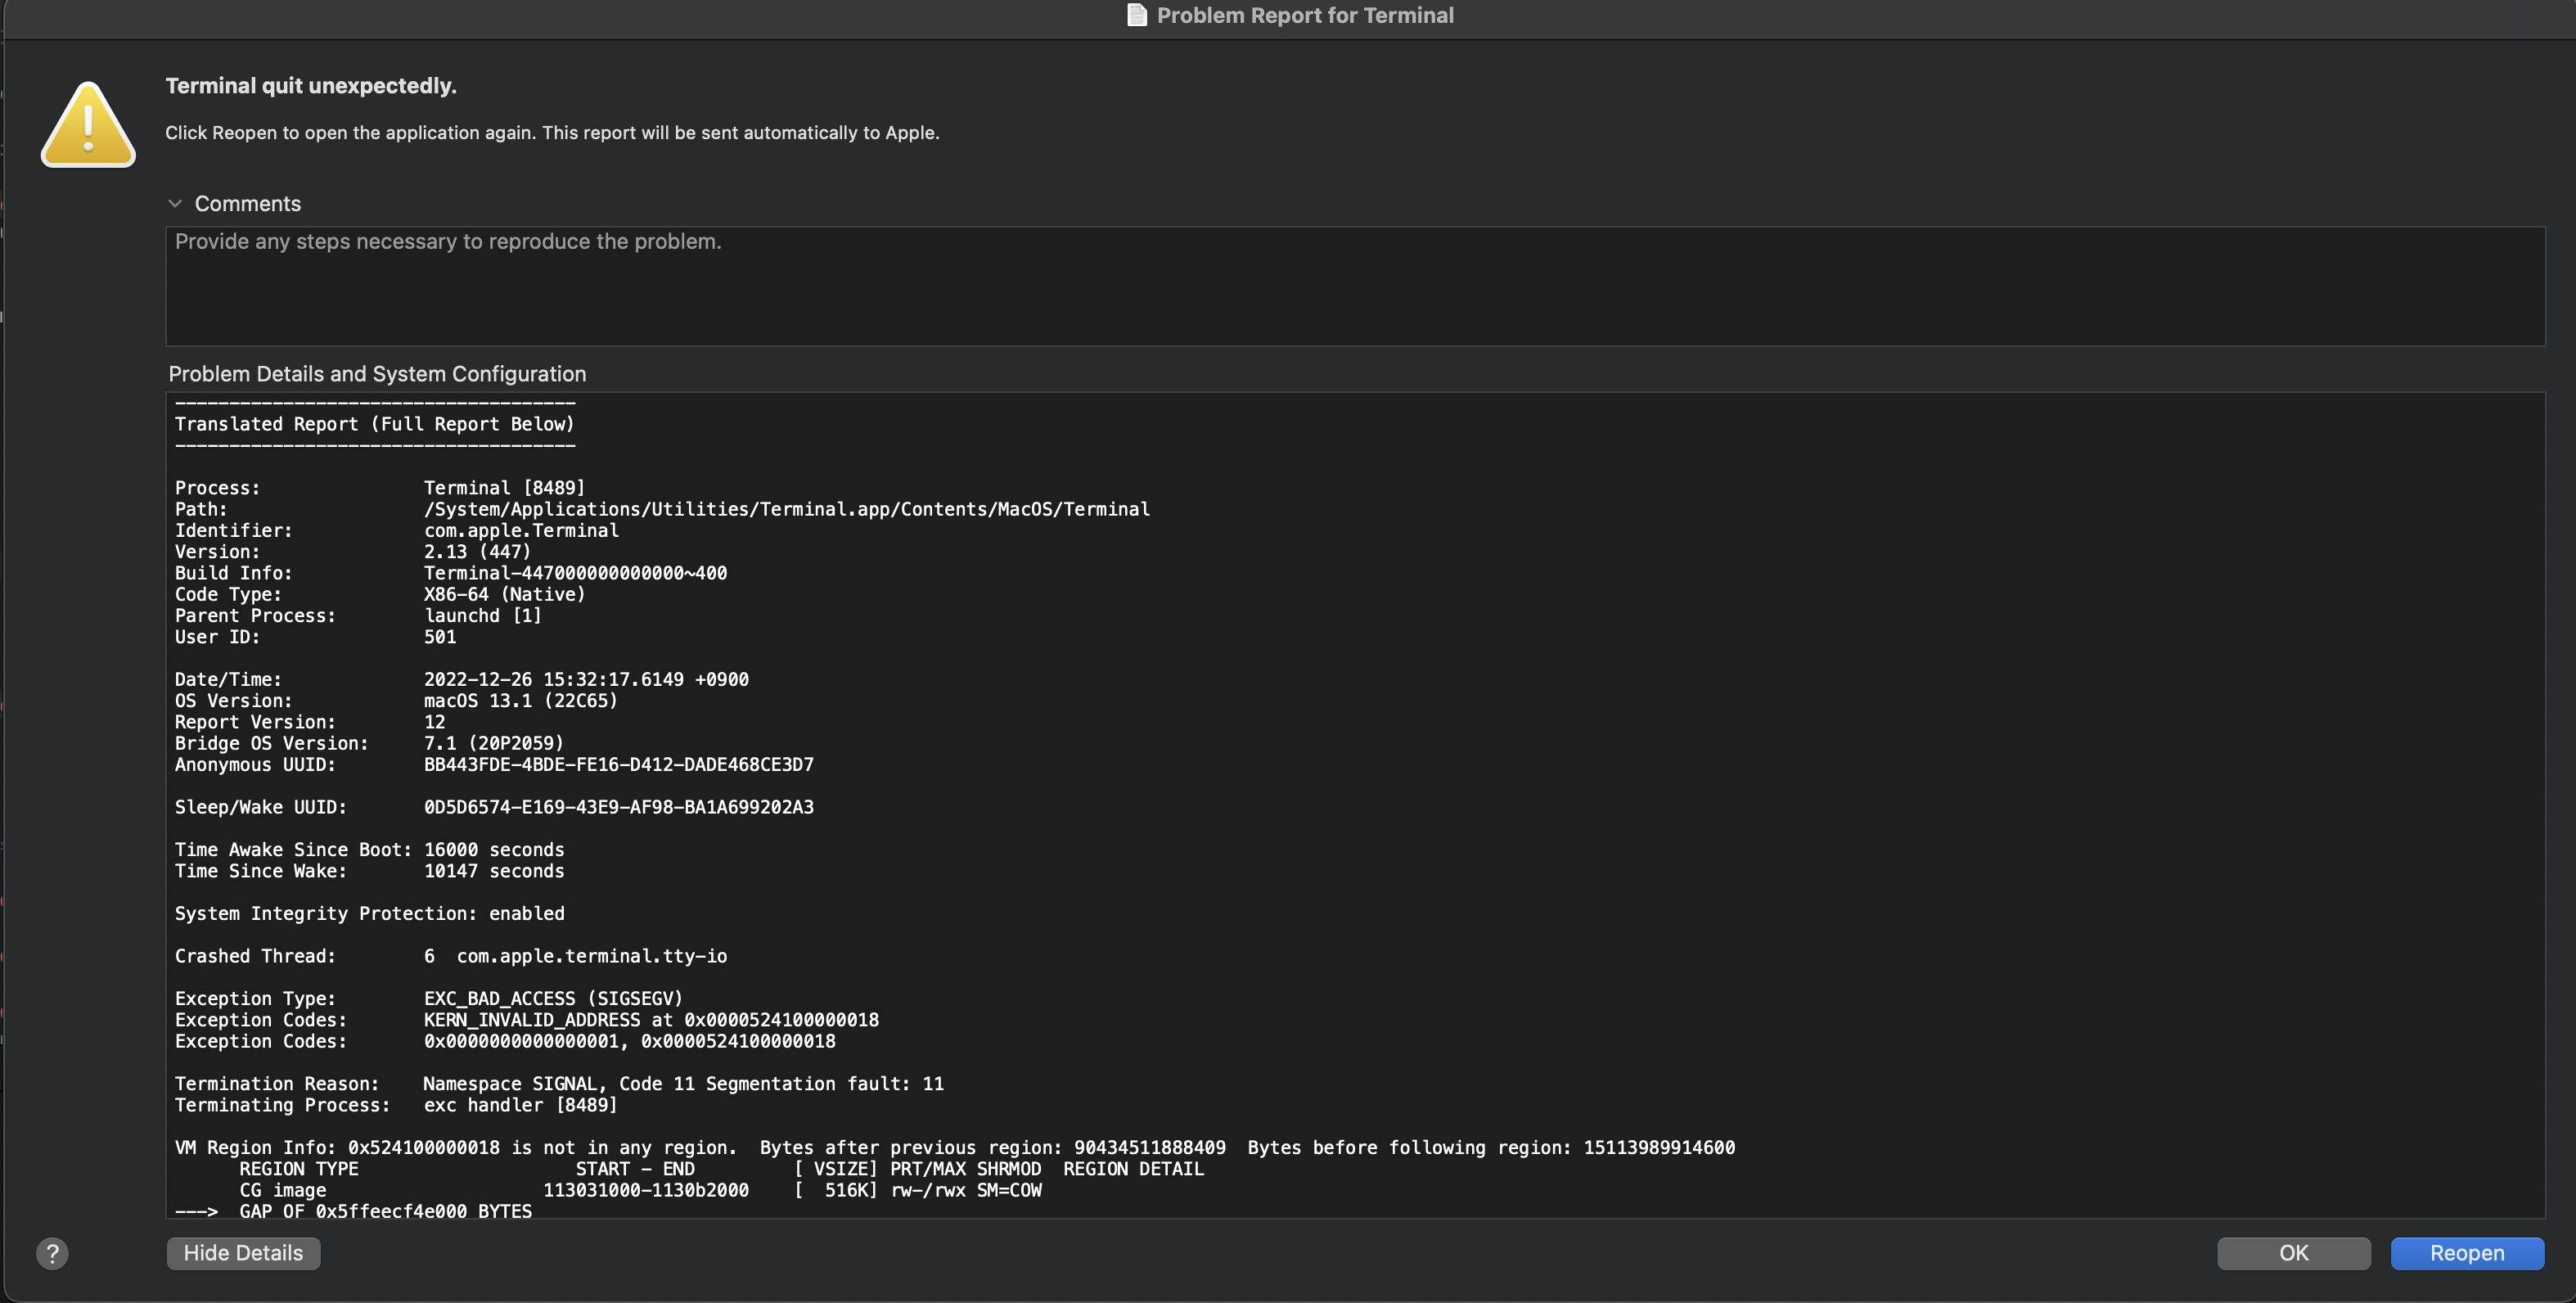Click the 'Click Reopen to open the application again' message
The image size is (2576, 1303).
[x=552, y=133]
